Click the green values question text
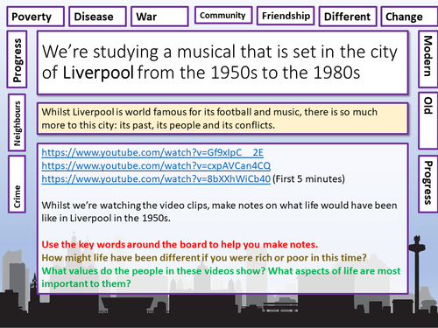The image size is (438, 328). [x=221, y=277]
